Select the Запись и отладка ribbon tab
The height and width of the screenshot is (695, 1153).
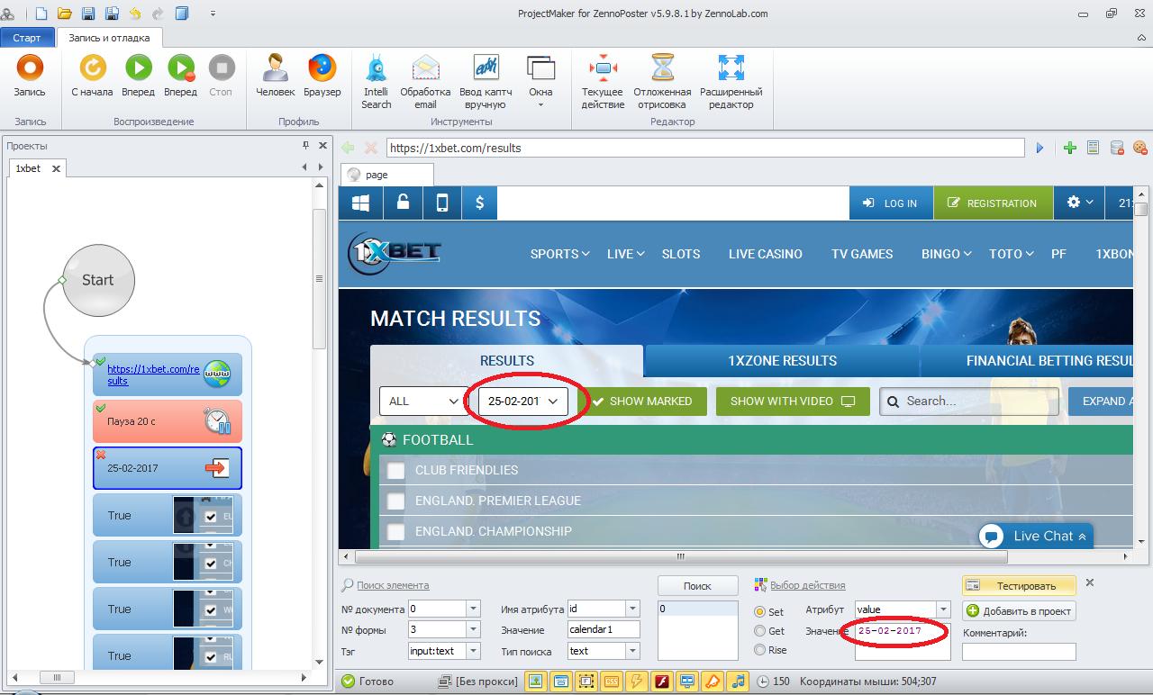tap(110, 38)
